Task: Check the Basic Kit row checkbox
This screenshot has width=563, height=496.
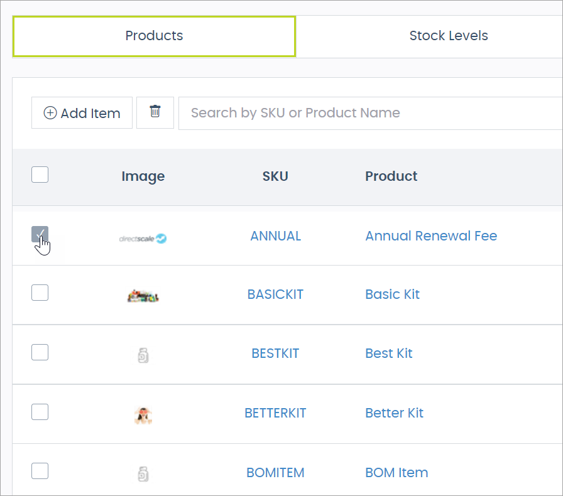Action: (x=40, y=293)
